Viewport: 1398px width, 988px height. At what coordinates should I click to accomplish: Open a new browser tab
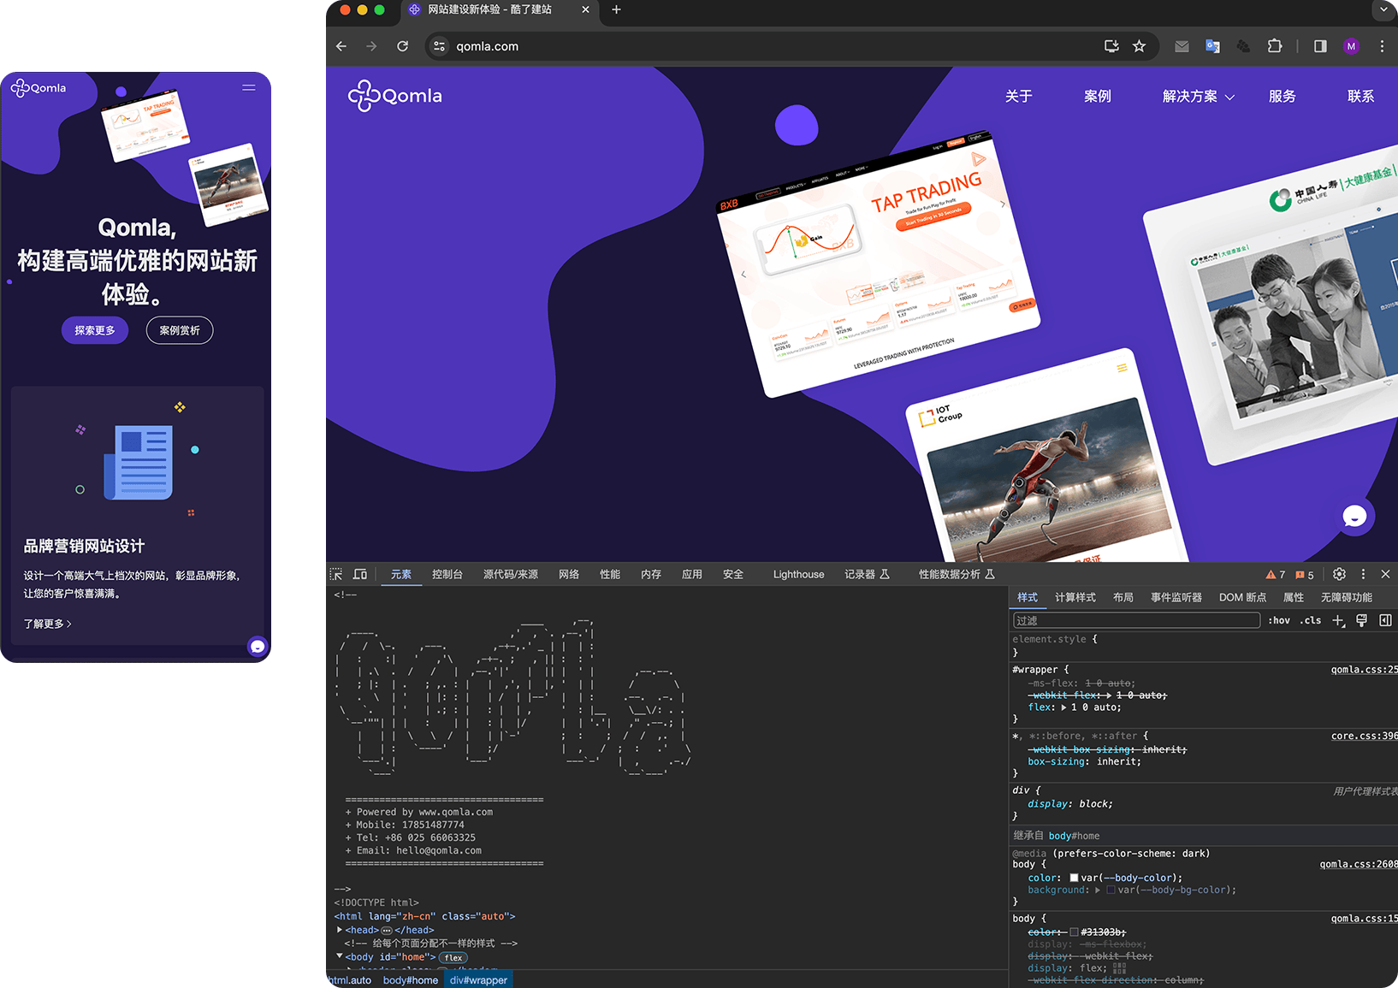coord(616,9)
